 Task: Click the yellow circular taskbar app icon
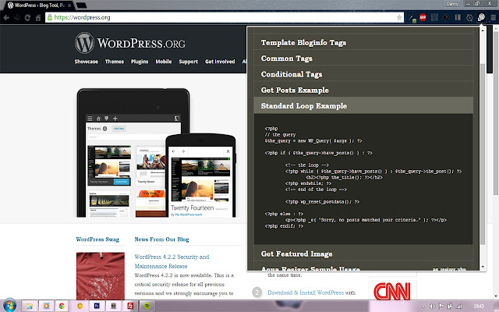click(80, 306)
